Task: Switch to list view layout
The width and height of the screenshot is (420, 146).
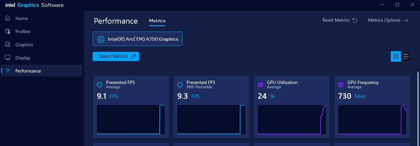Action: 406,56
